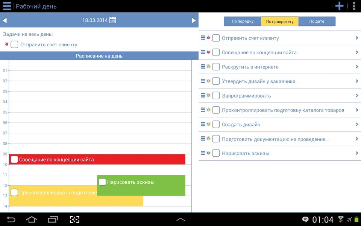Tap the red priority dot of all-day task

tap(7, 44)
